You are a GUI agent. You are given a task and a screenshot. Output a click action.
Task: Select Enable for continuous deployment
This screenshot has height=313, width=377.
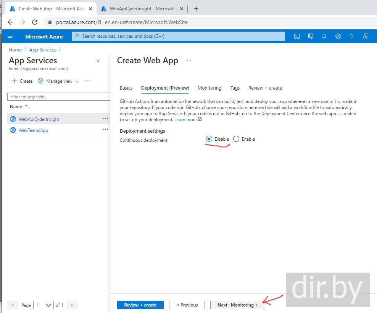(236, 139)
